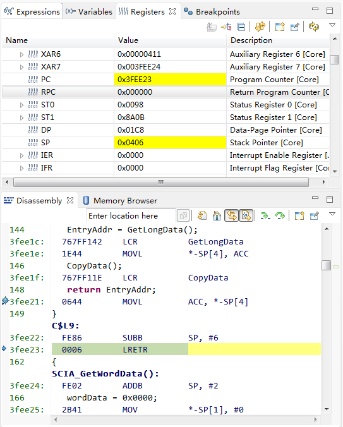Switch to the Breakpoints tab

coord(212,12)
